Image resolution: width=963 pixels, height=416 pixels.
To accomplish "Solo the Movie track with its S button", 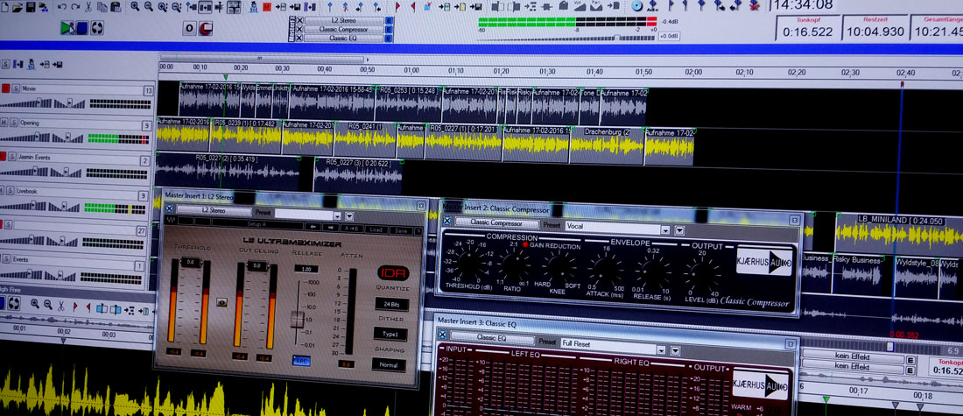I will tap(16, 88).
